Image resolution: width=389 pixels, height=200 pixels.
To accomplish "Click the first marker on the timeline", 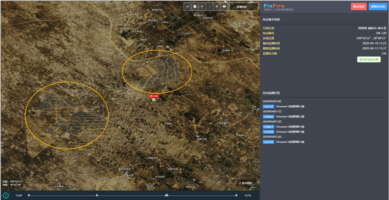I will [x=29, y=195].
